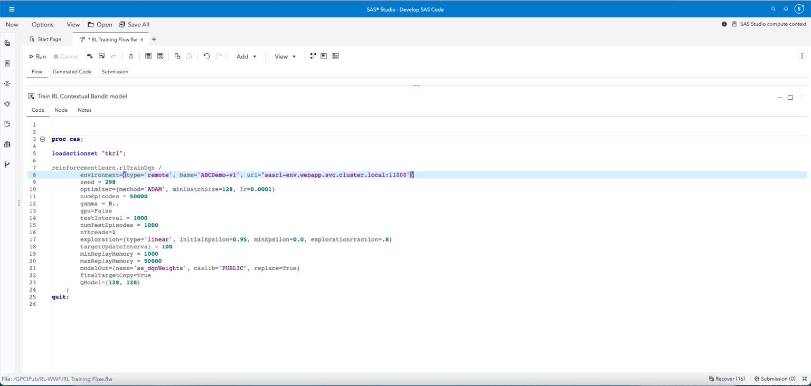The width and height of the screenshot is (811, 386).
Task: Click the compute context info icon
Action: 724,24
